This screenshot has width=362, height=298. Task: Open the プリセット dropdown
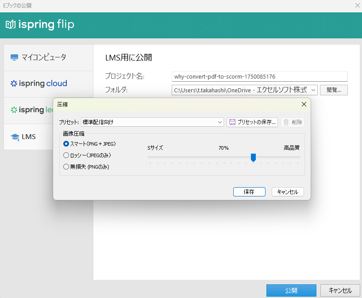pos(152,122)
